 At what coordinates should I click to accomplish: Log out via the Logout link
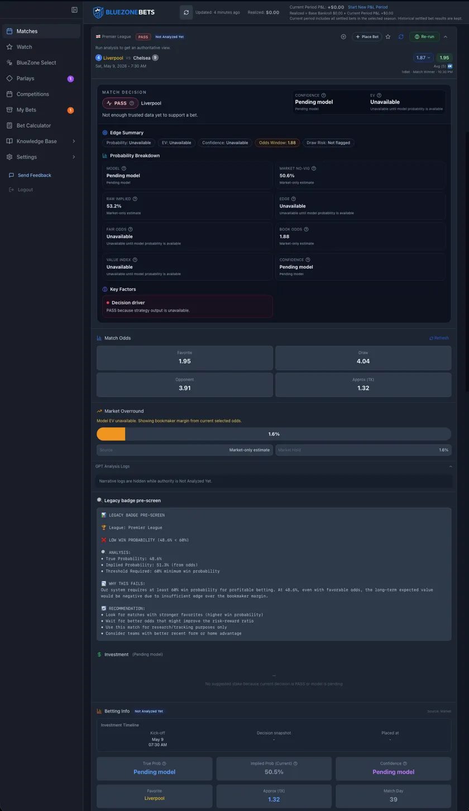(25, 190)
